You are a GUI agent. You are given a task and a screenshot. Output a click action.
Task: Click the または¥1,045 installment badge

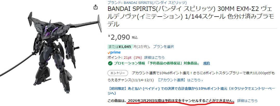[x=120, y=47]
